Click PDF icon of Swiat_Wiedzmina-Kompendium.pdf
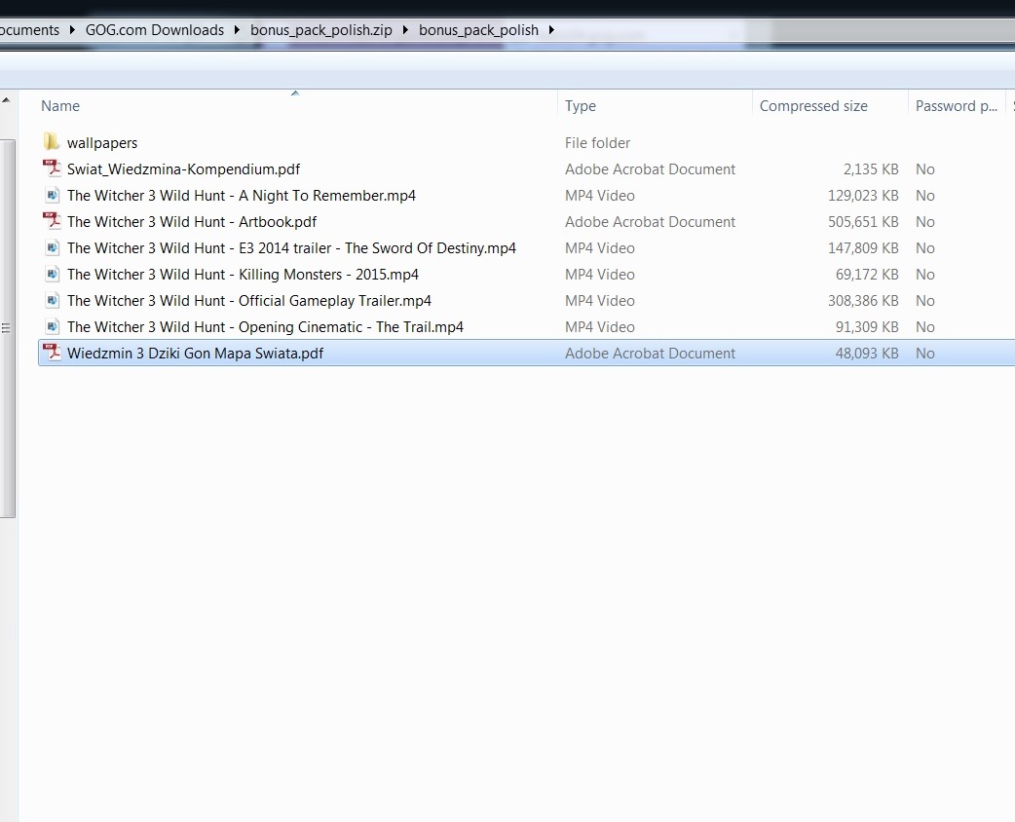 pos(52,168)
